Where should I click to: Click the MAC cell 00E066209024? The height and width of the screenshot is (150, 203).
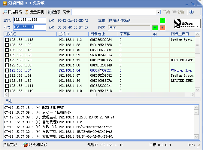[101, 40]
